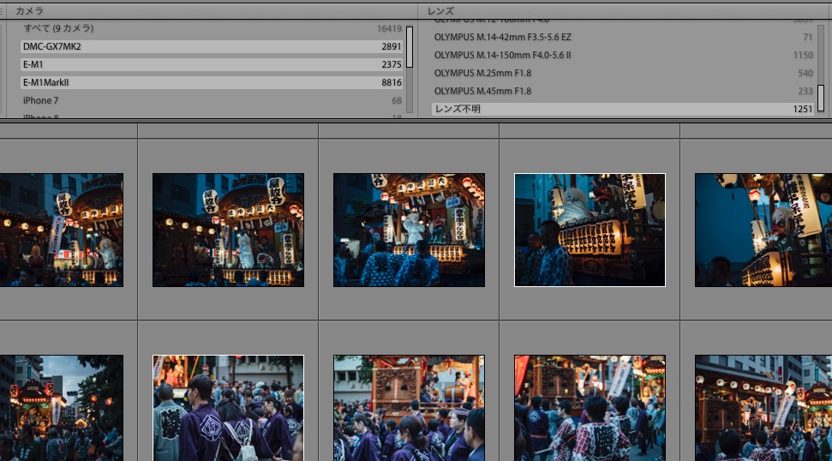The width and height of the screenshot is (832, 461).
Task: Open the レンズ column header menu
Action: pyautogui.click(x=440, y=10)
